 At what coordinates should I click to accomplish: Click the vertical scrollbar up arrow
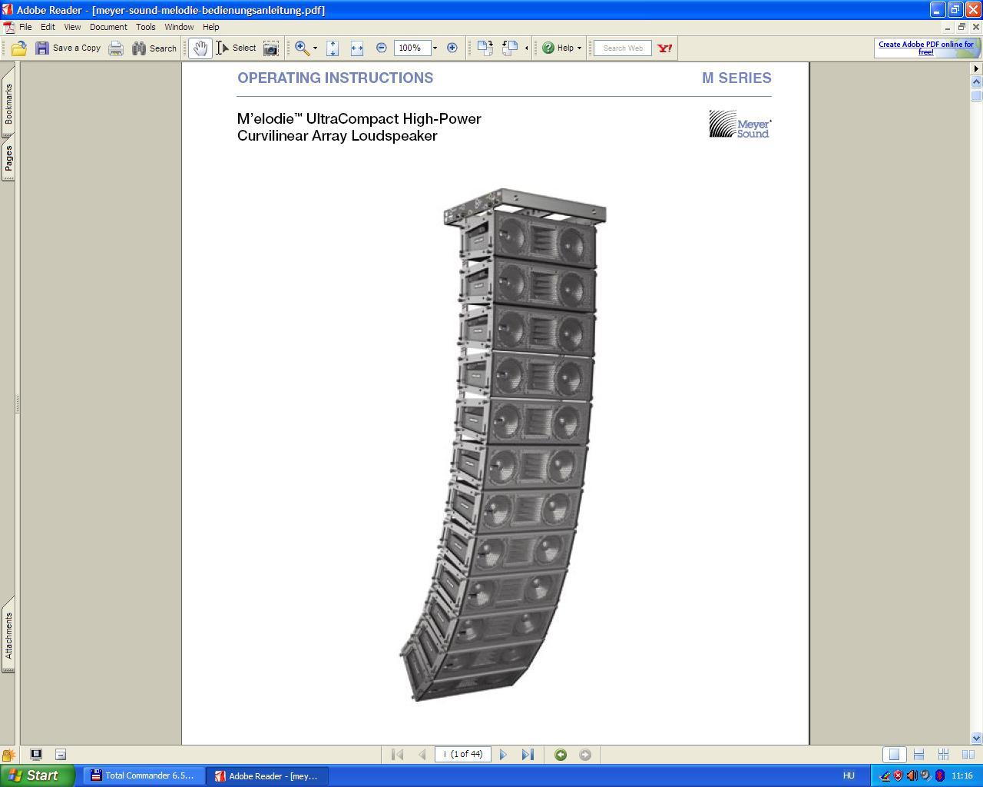pos(976,81)
